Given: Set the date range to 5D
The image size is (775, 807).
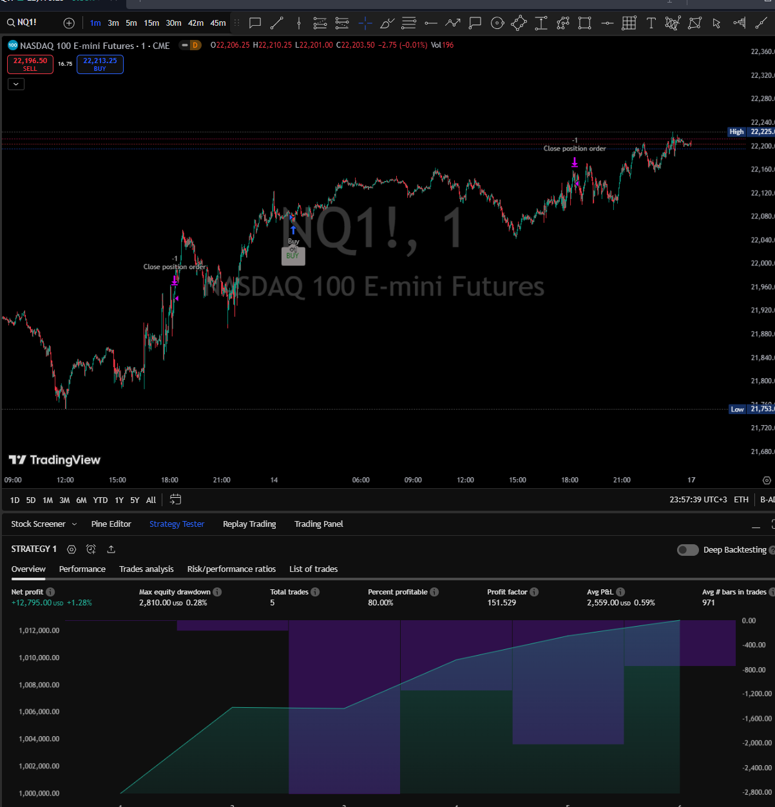Looking at the screenshot, I should click(x=31, y=500).
